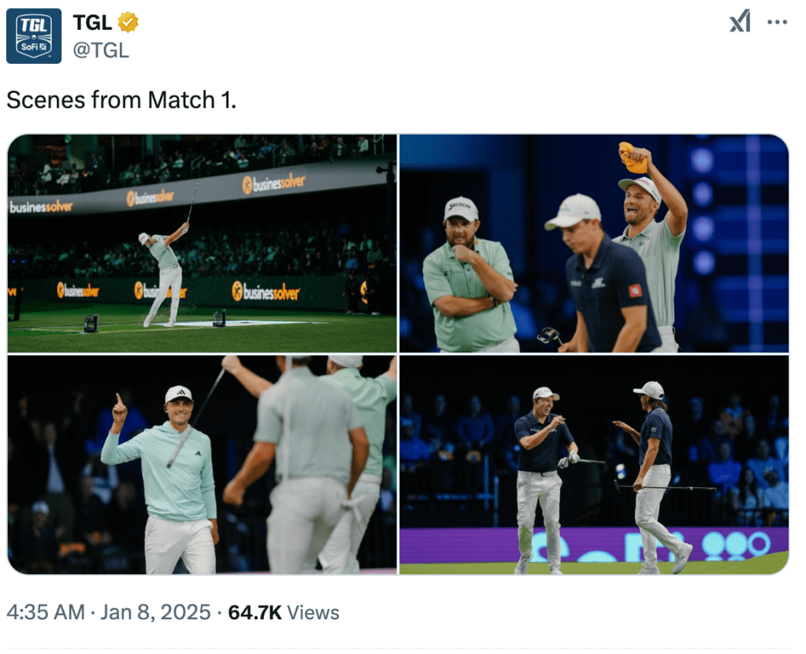This screenshot has height=654, width=806.
Task: Click the white Srixon cap on bearded golfer
Action: tap(461, 209)
